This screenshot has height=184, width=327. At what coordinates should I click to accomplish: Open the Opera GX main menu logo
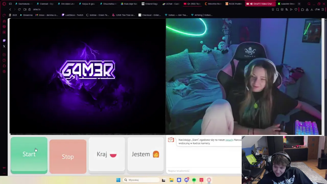coord(4,4)
